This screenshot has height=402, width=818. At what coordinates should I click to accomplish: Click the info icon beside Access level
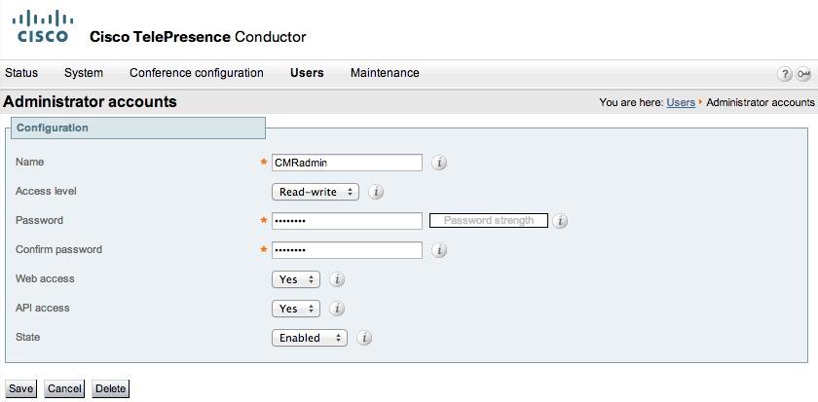click(x=376, y=192)
